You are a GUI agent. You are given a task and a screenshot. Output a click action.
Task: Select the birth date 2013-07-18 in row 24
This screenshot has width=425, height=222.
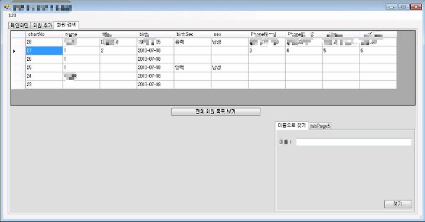[155, 76]
